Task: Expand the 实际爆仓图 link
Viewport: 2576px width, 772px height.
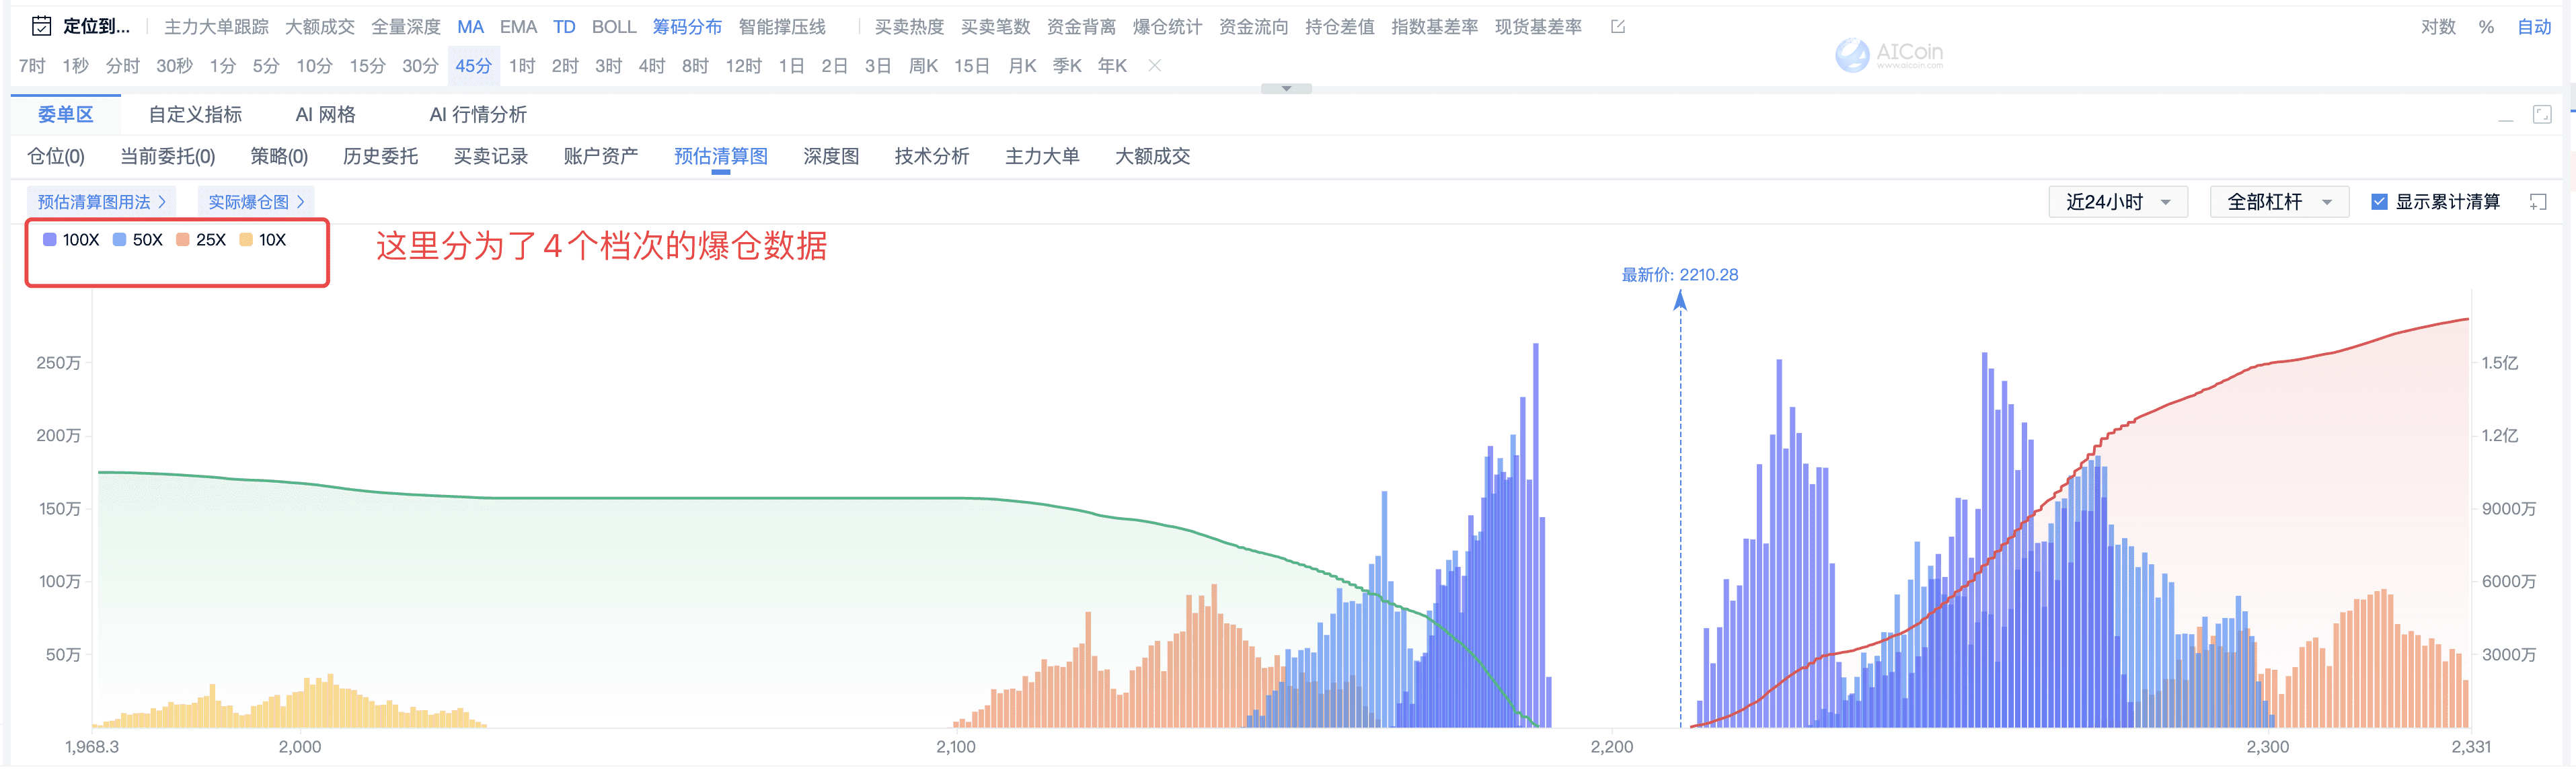Action: pyautogui.click(x=256, y=202)
